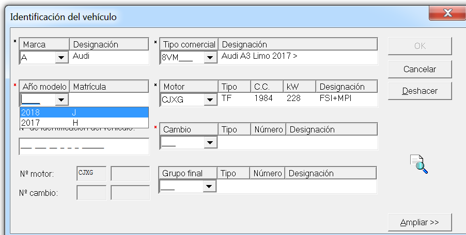Screen dimensions: 466x235
Task: Click the kW value 228
Action: point(293,98)
